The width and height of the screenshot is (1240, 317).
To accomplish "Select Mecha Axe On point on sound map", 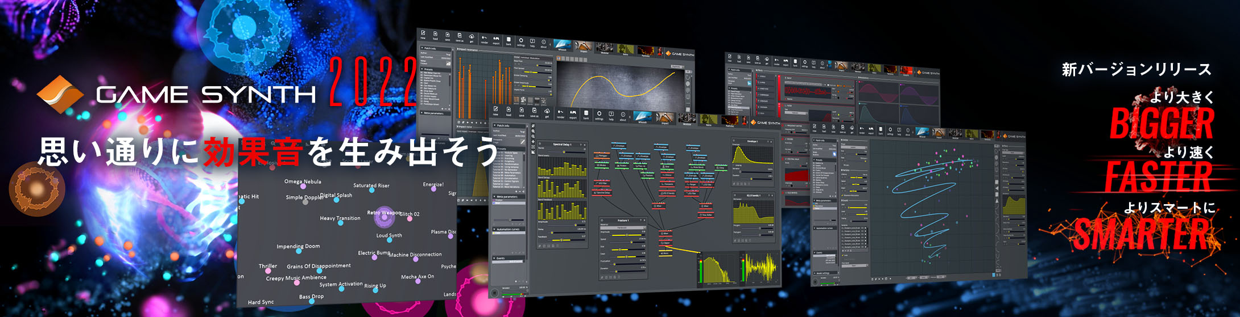I will tap(418, 281).
